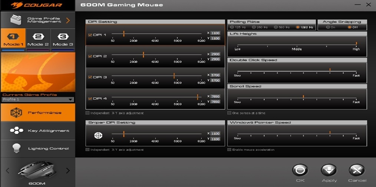Open the Lighting Control section

click(38, 149)
